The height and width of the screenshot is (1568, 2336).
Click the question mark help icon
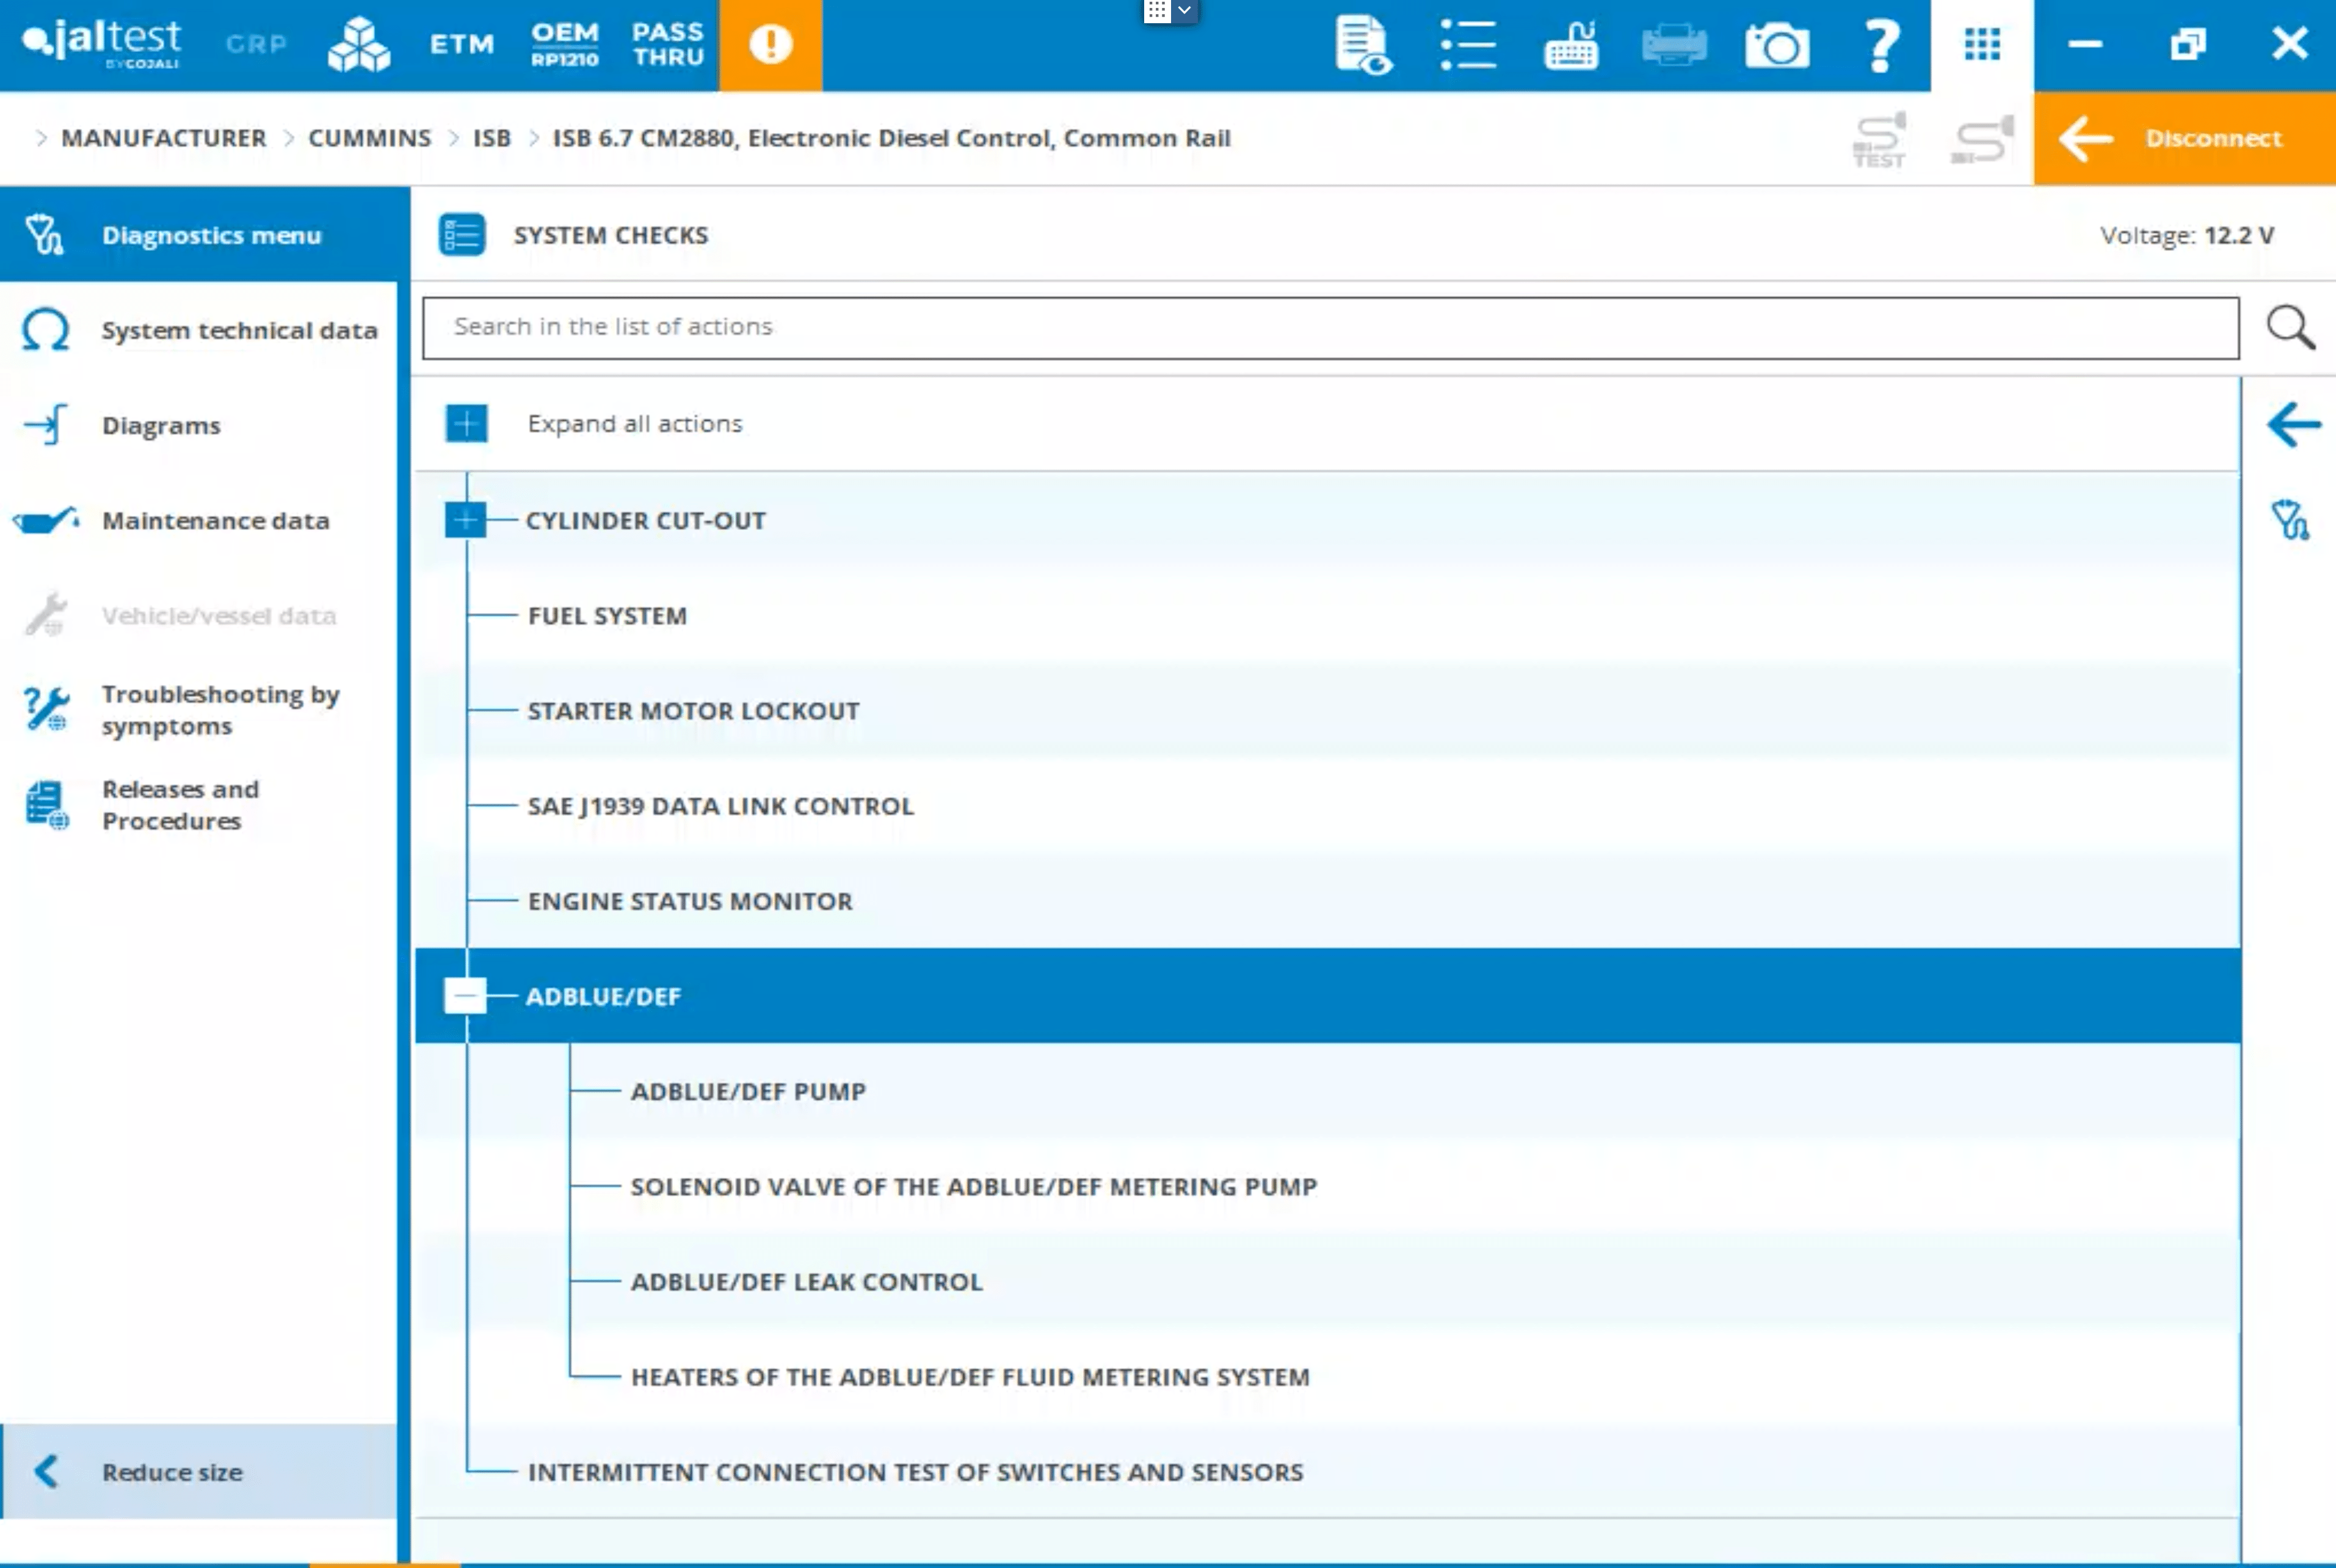coord(1881,45)
